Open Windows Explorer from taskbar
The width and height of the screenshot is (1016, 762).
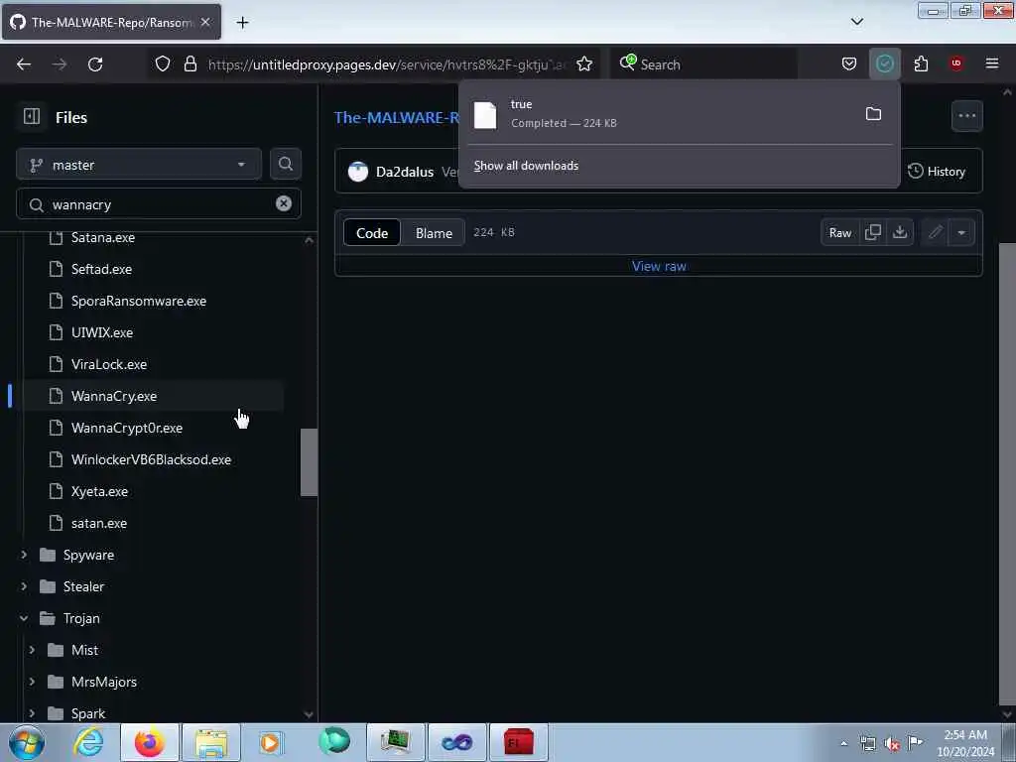coord(211,742)
